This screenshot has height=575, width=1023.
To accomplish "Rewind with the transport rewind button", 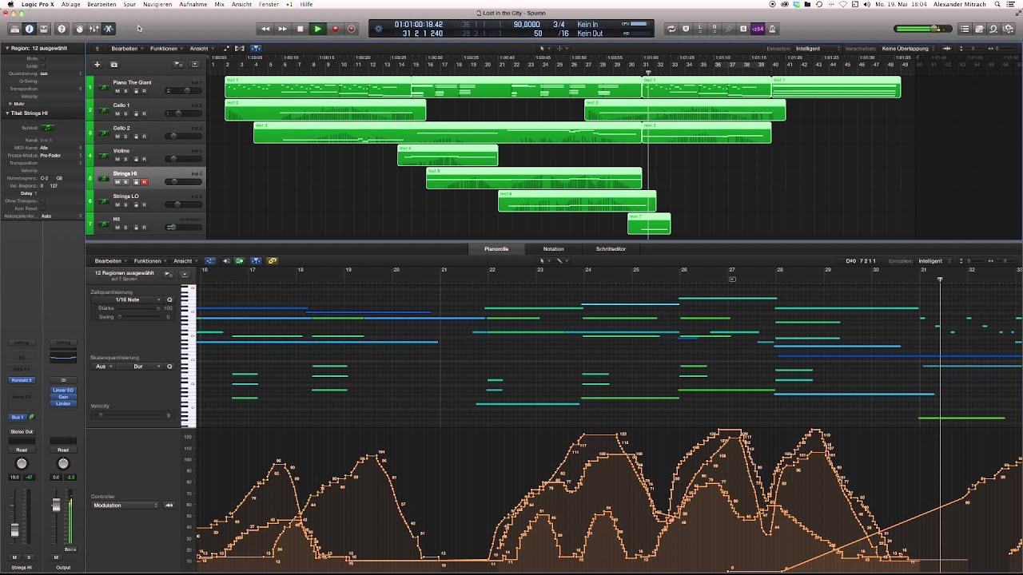I will tap(265, 29).
